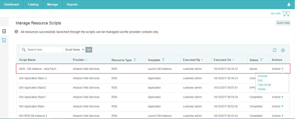This screenshot has width=295, height=119.
Task: Sort by Provider column arrow
Action: [86, 60]
